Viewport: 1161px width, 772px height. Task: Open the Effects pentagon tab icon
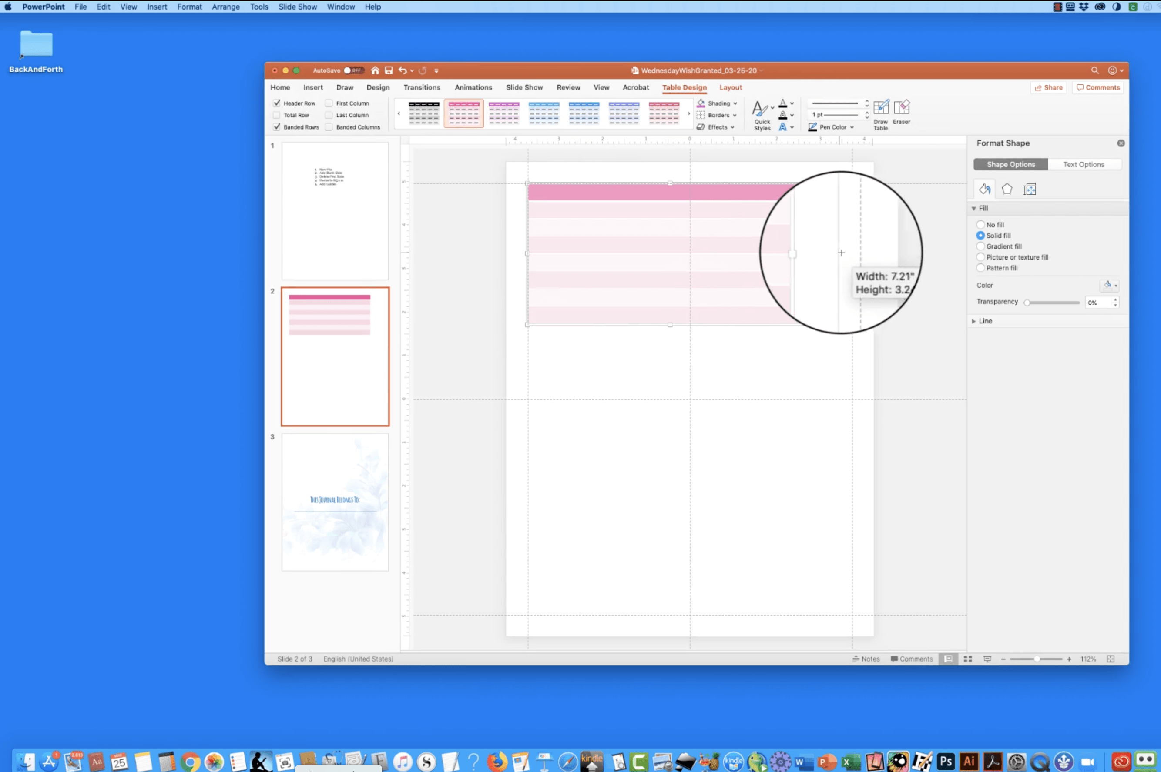(1007, 189)
